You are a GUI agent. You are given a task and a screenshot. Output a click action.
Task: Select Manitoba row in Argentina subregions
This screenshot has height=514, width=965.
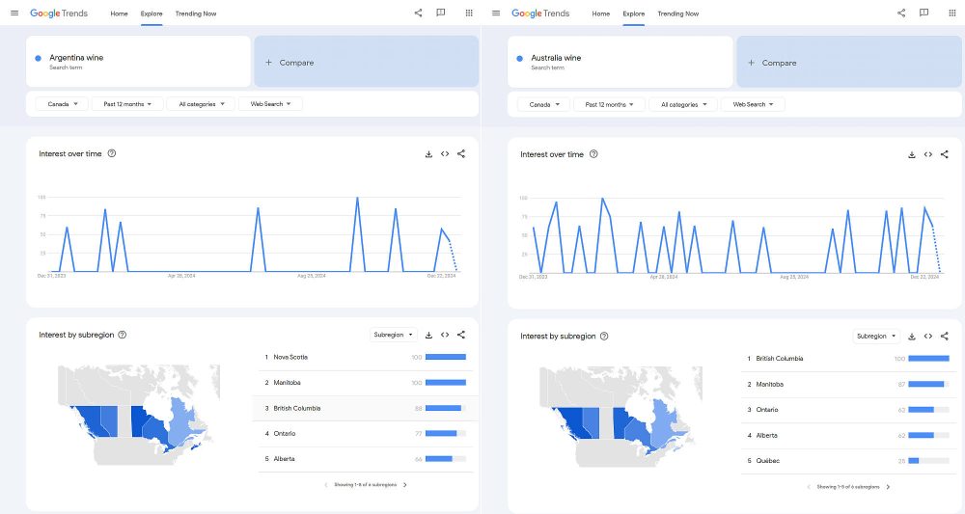tap(365, 383)
